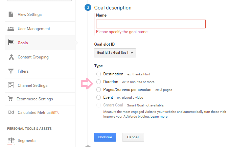
Task: Click the Calculated Metrics Dd icon
Action: tap(11, 112)
